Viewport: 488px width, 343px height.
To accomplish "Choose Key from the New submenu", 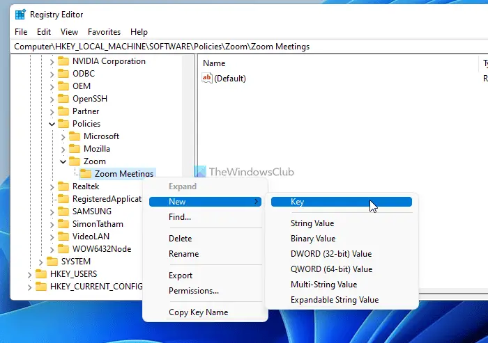I will (x=342, y=202).
